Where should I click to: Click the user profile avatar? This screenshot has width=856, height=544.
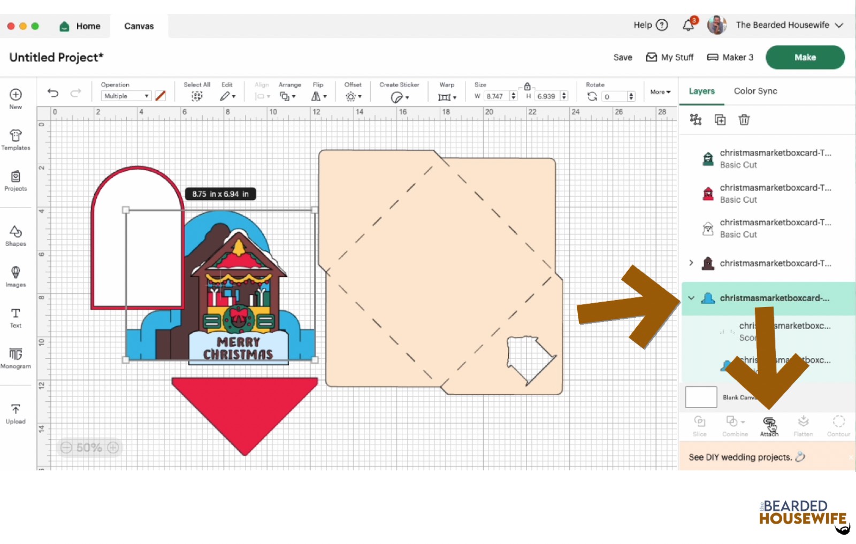pos(717,25)
